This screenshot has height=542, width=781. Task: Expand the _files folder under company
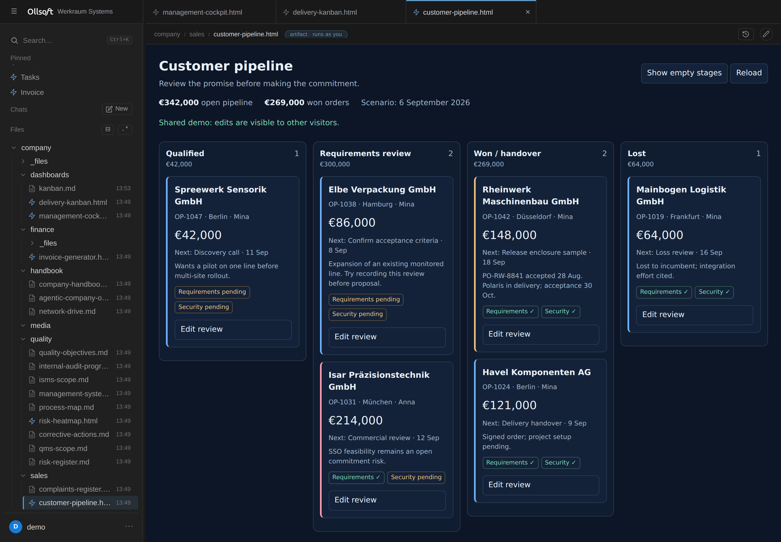pos(23,162)
